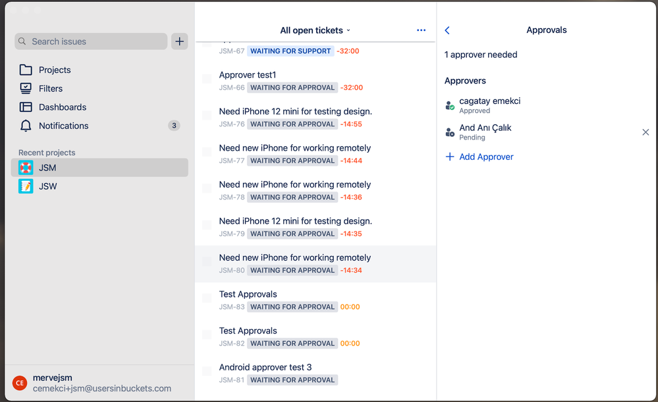This screenshot has width=658, height=402.
Task: Click the cemekci+jsm@usersinbuckets.com email
Action: click(x=102, y=389)
